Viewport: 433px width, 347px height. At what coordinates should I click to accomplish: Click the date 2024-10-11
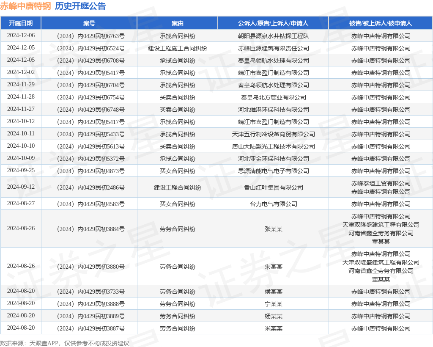[21, 133]
